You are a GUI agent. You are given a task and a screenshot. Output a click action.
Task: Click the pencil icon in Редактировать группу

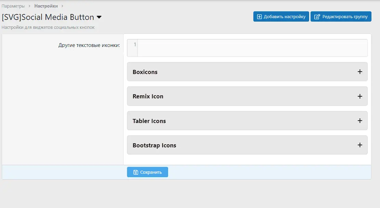tap(317, 17)
